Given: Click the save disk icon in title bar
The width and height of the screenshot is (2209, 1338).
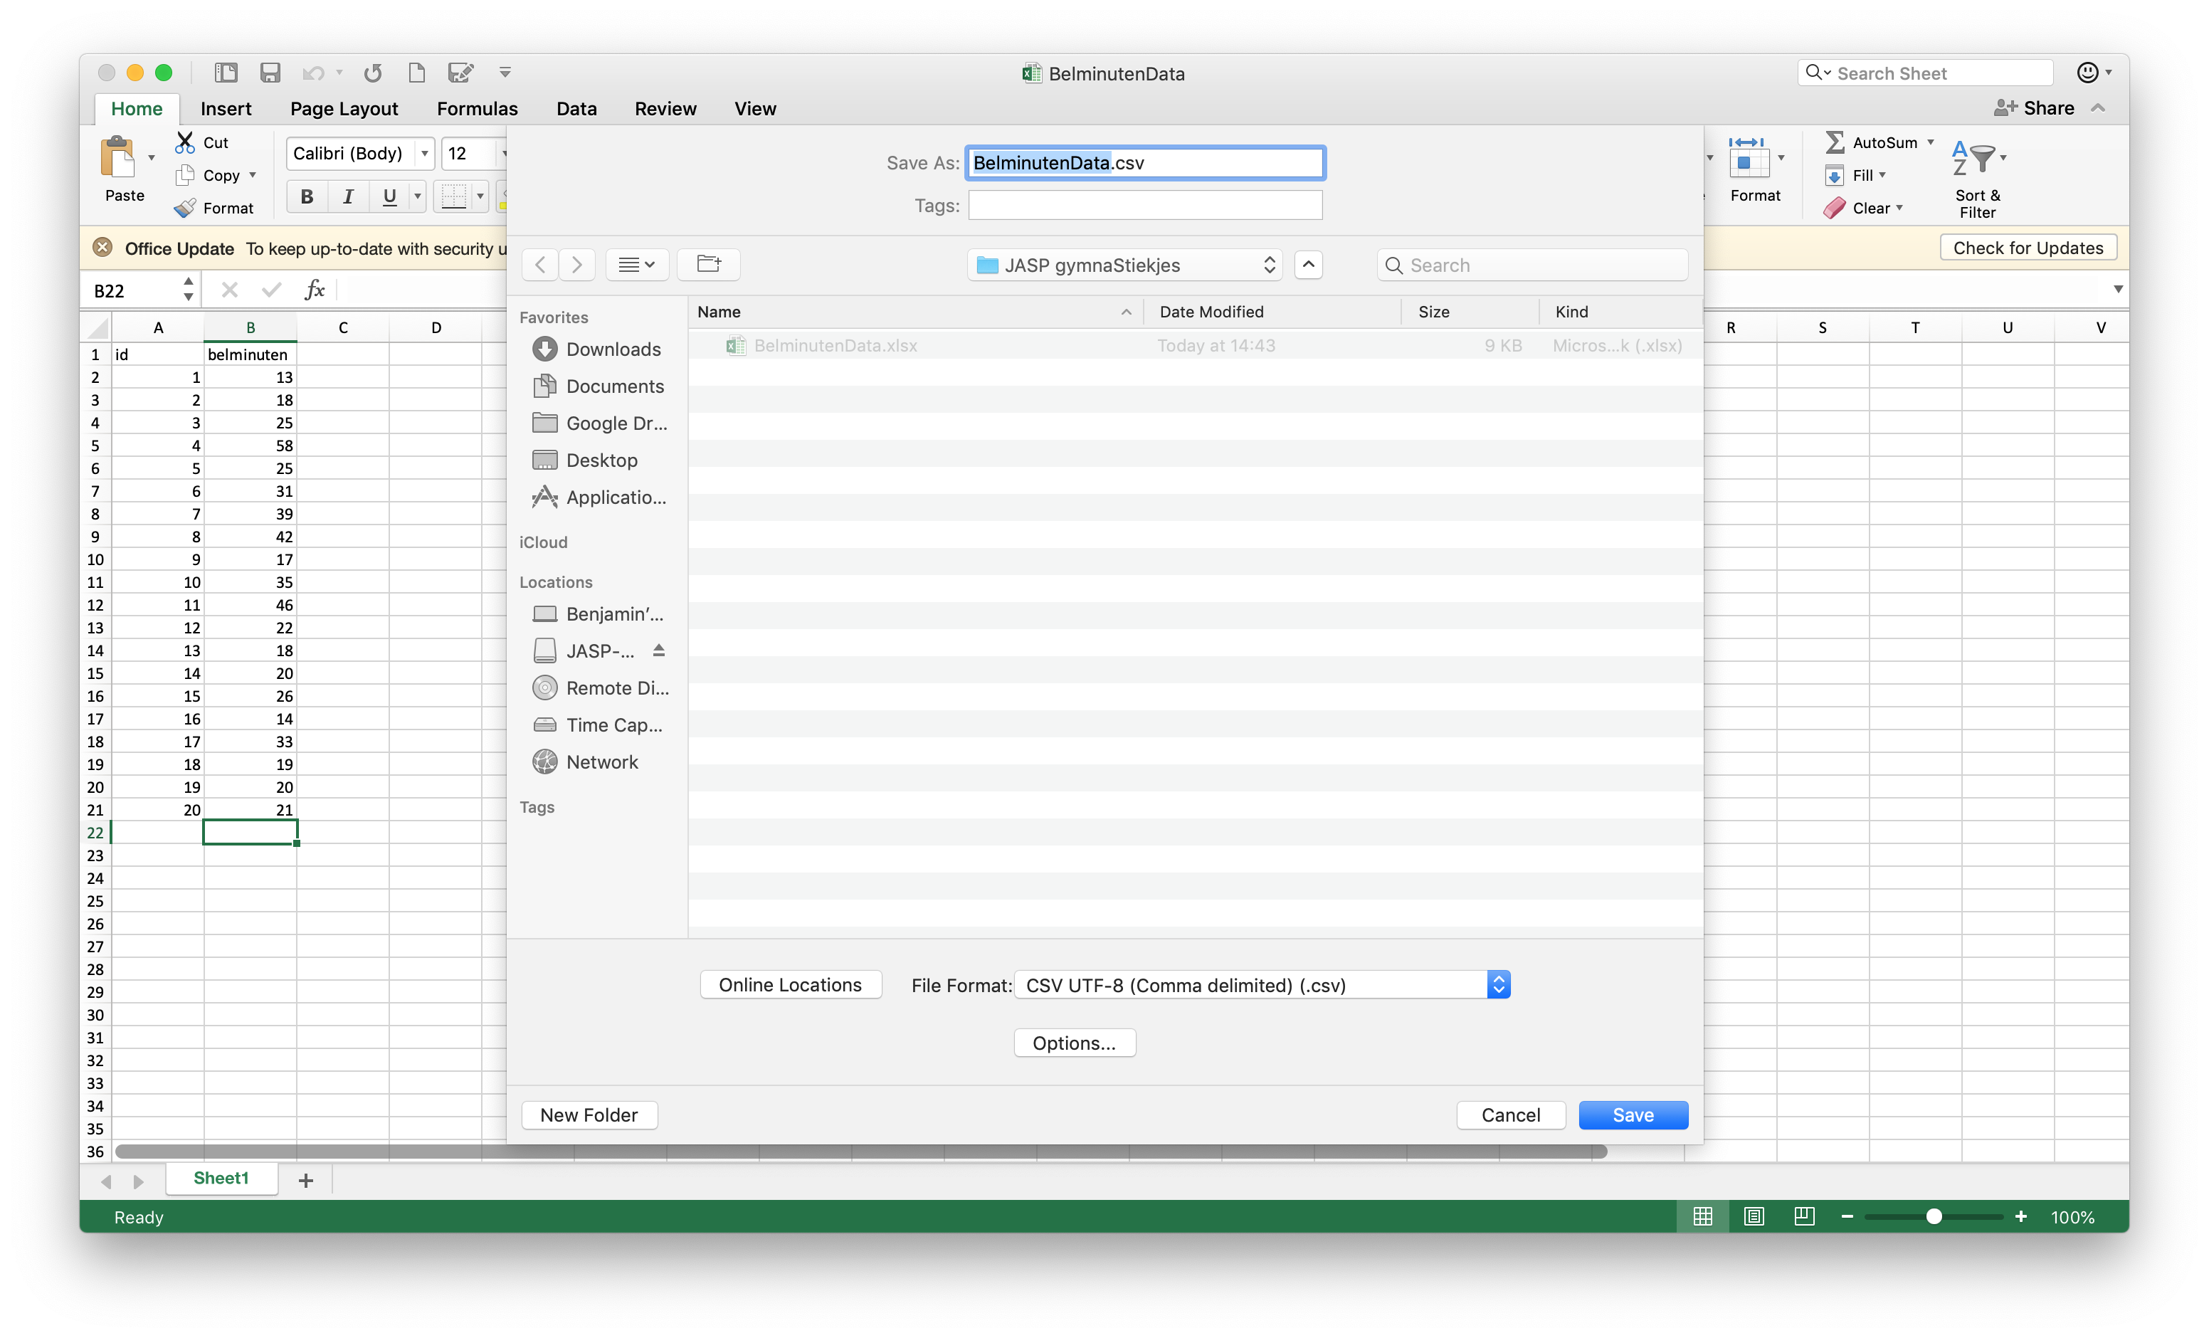Looking at the screenshot, I should [270, 73].
